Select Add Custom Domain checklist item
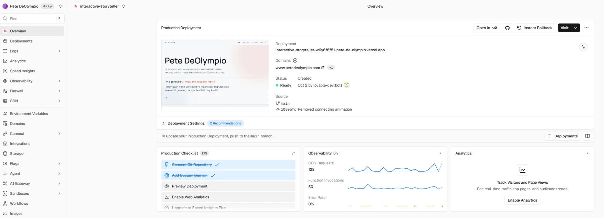The width and height of the screenshot is (604, 218). pos(228,175)
